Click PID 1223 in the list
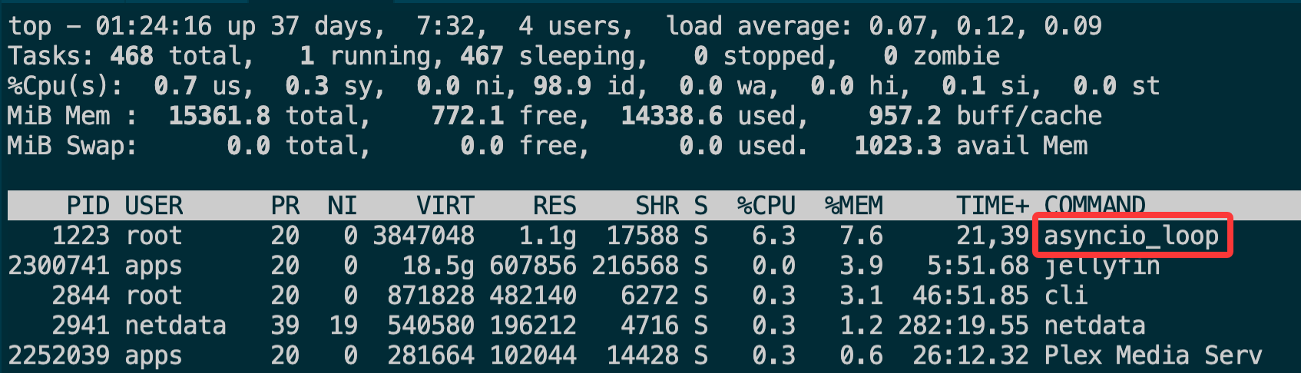Screen dimensions: 1301x373 click(81, 236)
